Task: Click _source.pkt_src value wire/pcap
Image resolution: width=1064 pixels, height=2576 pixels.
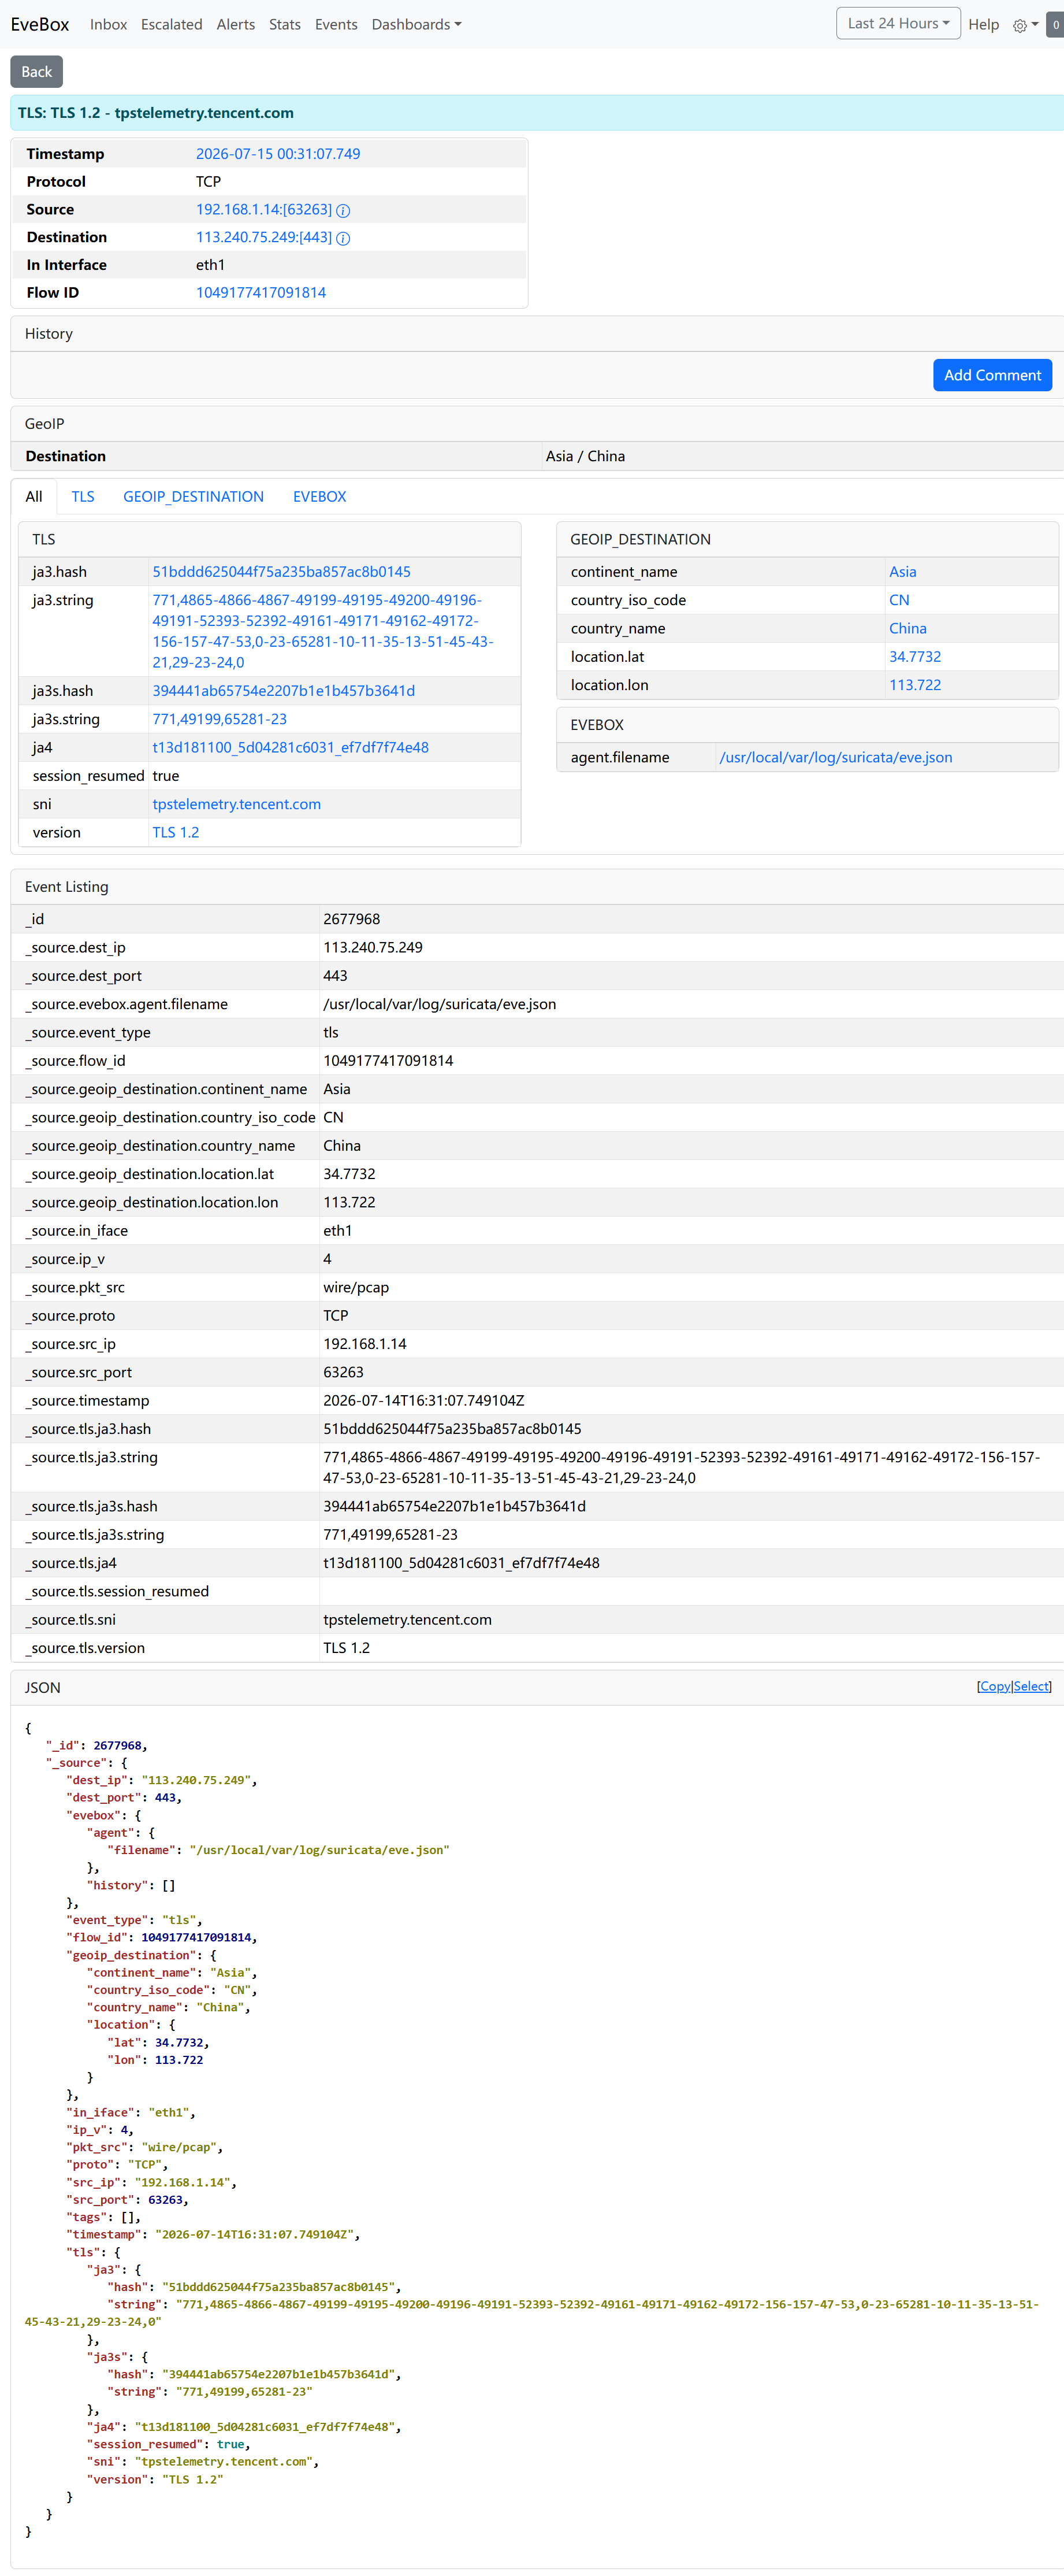Action: click(356, 1287)
